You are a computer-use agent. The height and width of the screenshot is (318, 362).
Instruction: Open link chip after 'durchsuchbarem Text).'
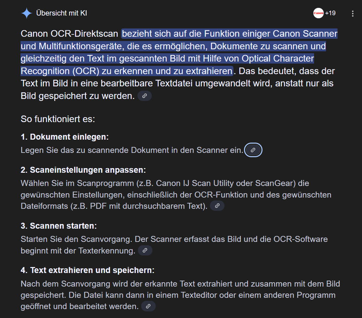tap(217, 206)
